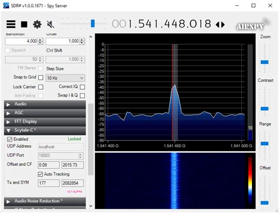
Task: Toggle audio mute speaker icon
Action: point(51,24)
